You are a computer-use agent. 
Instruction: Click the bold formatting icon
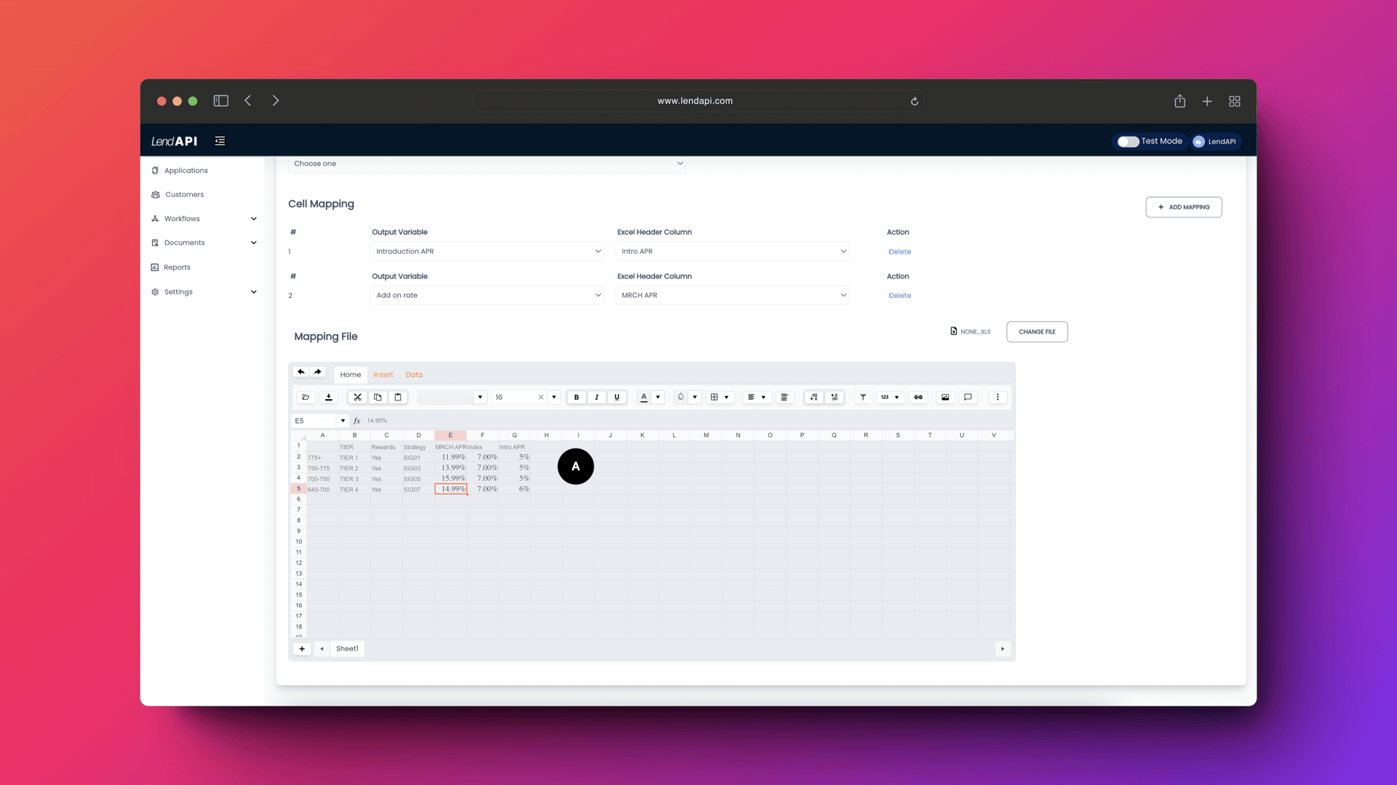tap(577, 397)
